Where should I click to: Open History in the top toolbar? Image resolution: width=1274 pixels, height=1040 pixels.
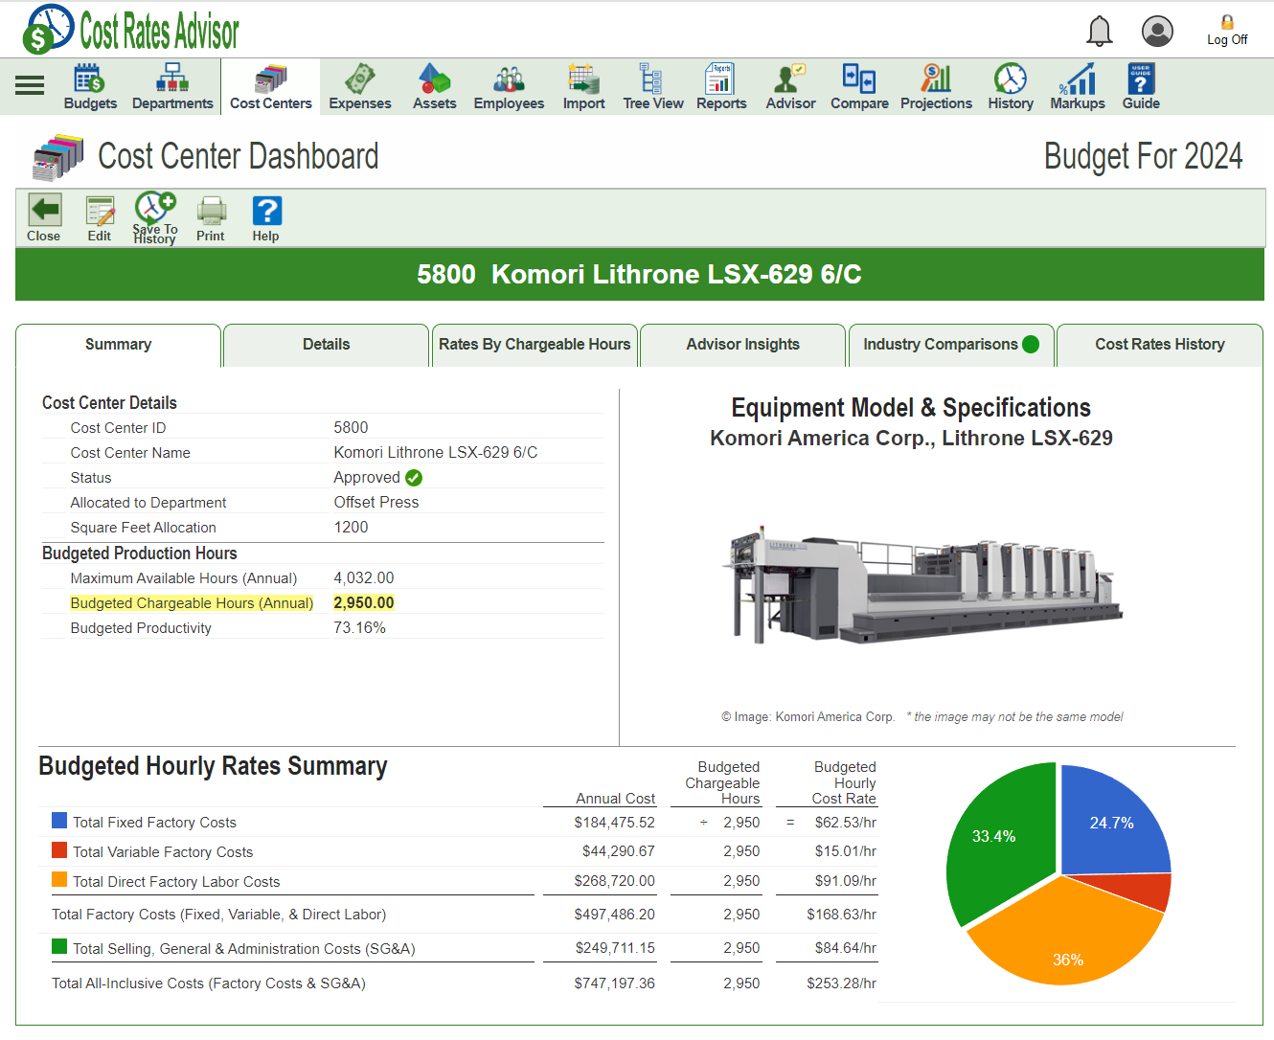[x=1011, y=87]
